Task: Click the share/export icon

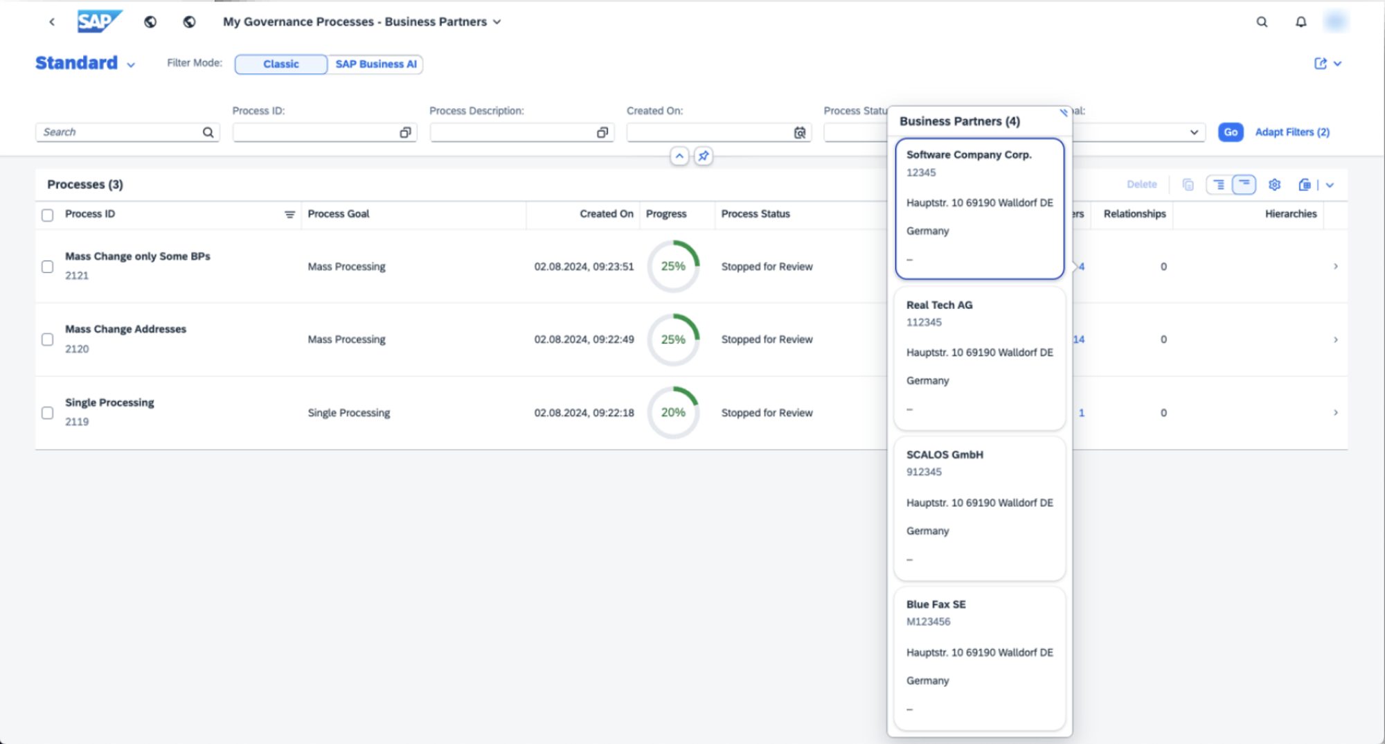Action: pyautogui.click(x=1321, y=63)
